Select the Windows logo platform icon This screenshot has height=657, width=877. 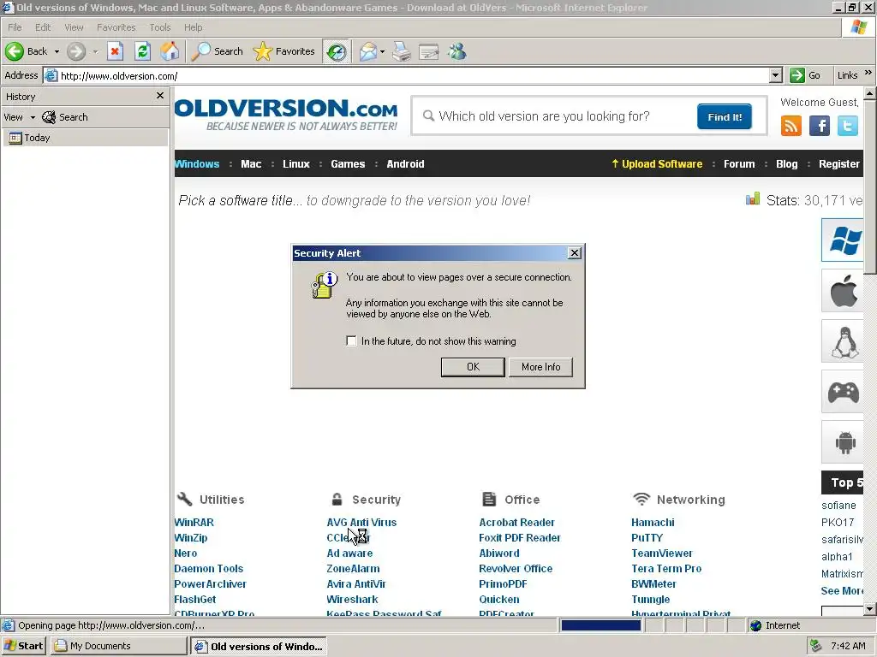pyautogui.click(x=843, y=240)
